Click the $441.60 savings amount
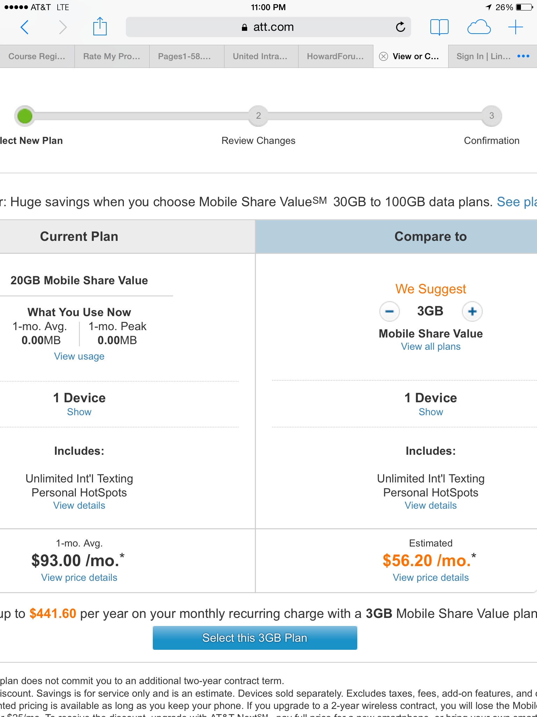 53,613
